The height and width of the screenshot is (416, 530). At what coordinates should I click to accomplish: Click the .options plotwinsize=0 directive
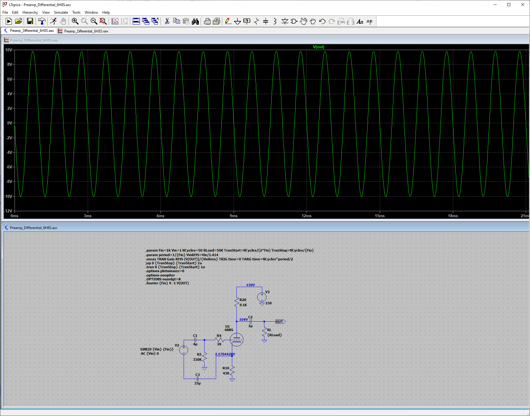tap(165, 271)
